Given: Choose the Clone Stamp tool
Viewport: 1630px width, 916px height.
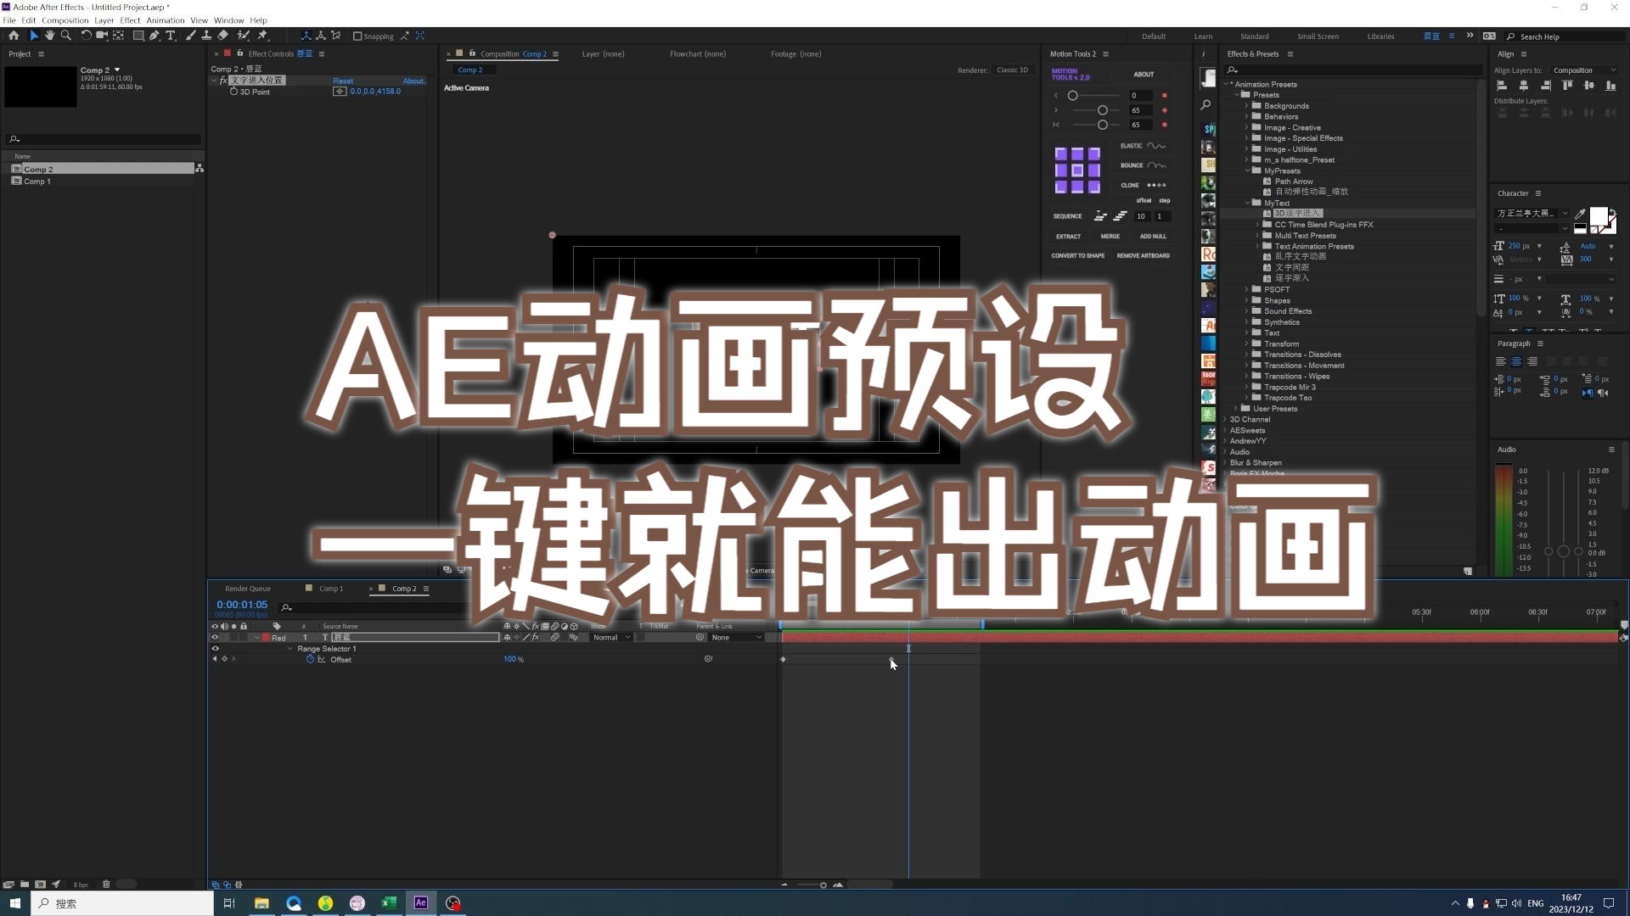Looking at the screenshot, I should (x=206, y=36).
